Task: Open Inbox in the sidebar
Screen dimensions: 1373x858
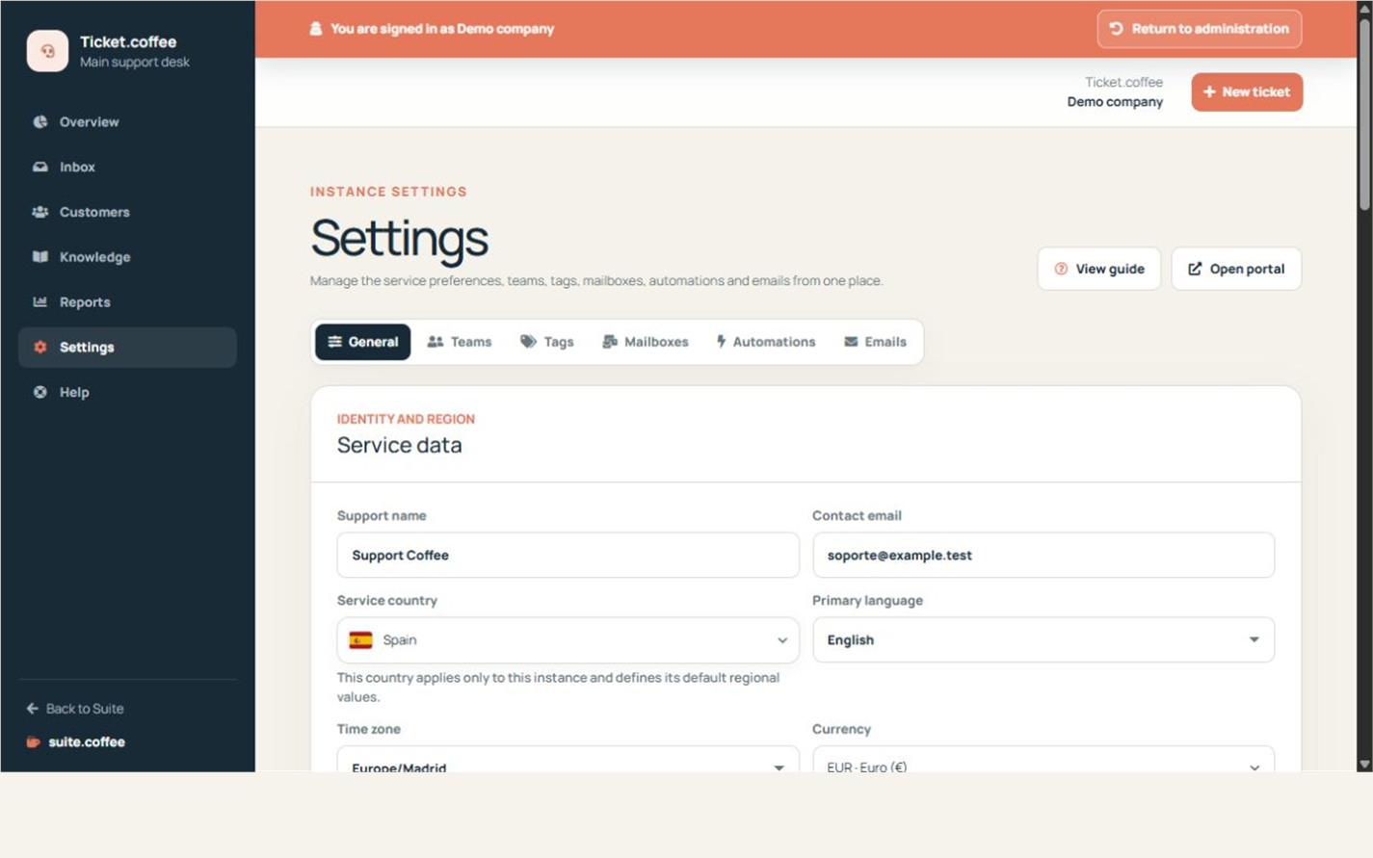Action: click(x=127, y=167)
